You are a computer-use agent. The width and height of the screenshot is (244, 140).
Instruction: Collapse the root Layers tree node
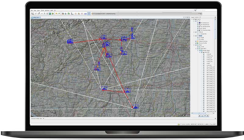(x=192, y=19)
